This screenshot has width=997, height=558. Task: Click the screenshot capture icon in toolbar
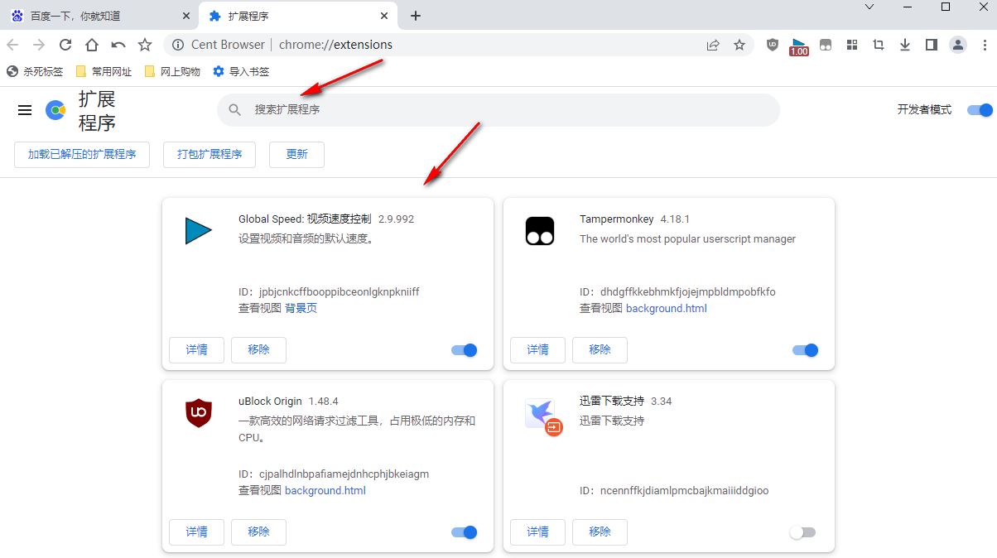879,46
